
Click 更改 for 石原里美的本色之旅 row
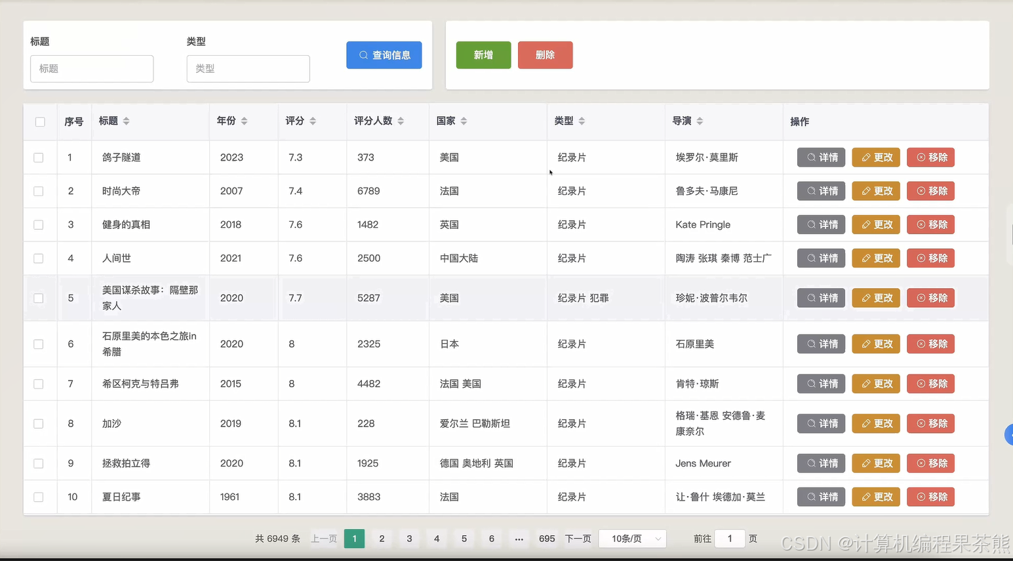coord(876,344)
